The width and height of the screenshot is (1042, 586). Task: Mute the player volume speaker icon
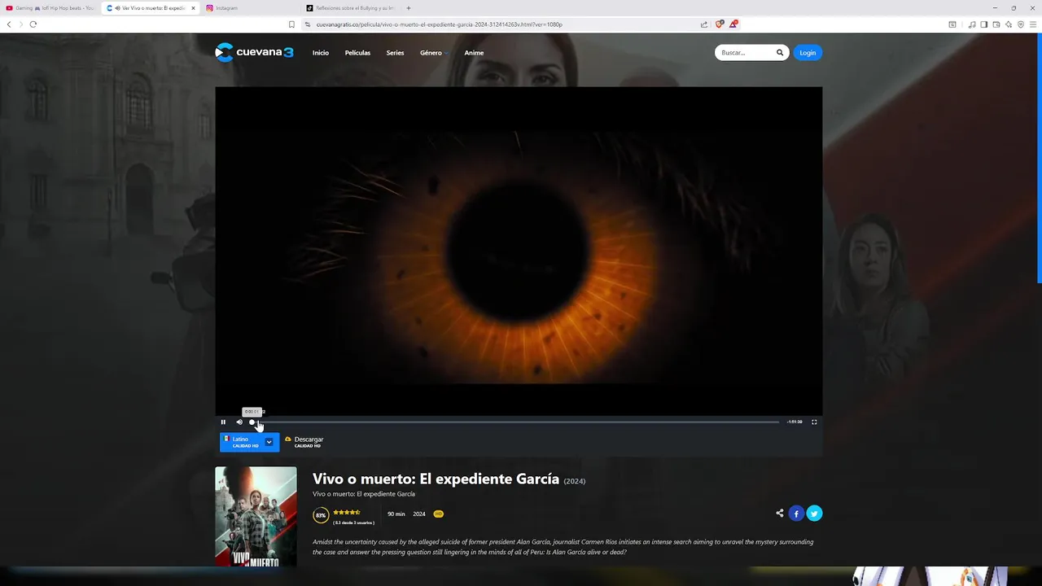(239, 422)
